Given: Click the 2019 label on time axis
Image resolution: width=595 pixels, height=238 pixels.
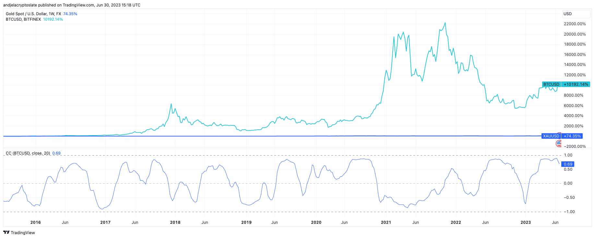Looking at the screenshot, I should tap(246, 222).
